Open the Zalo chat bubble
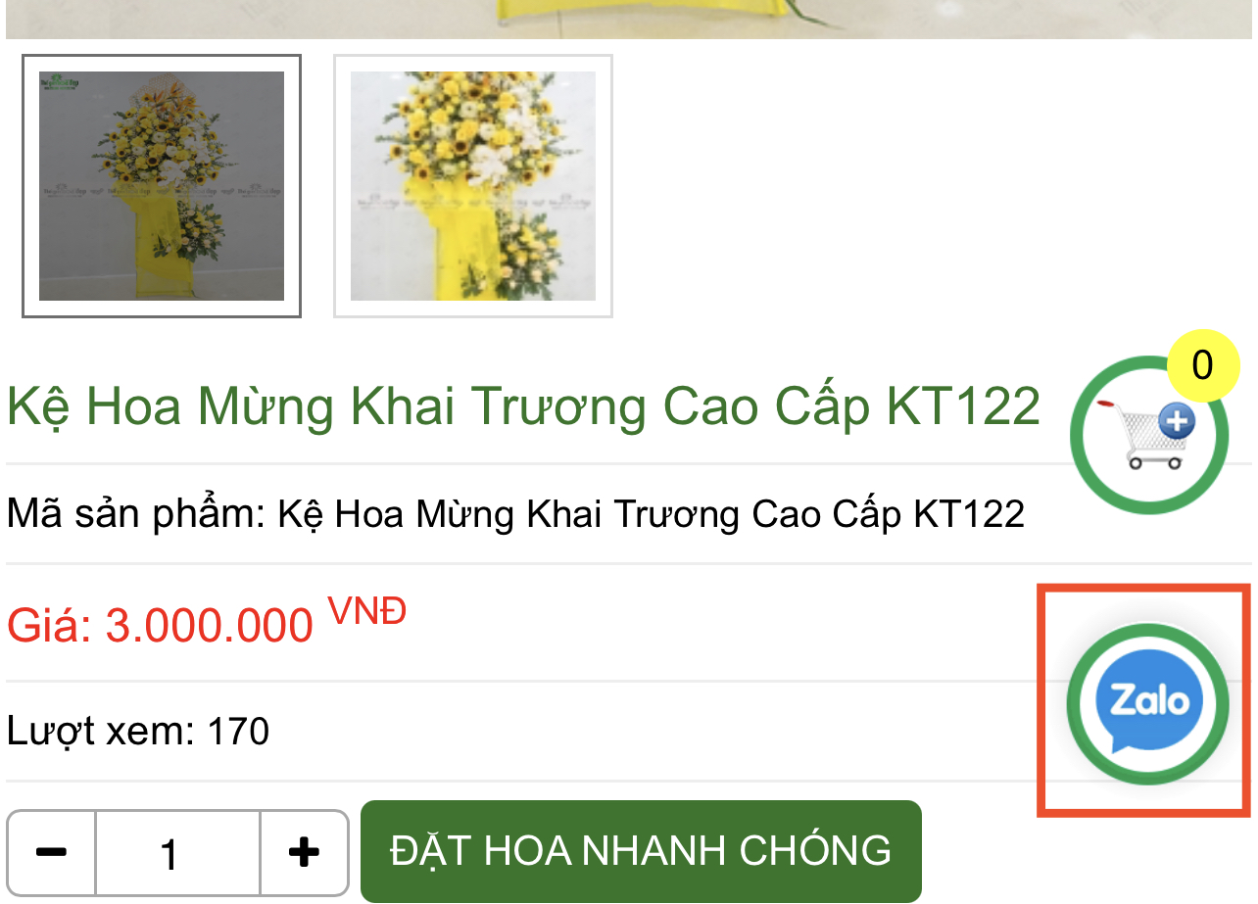This screenshot has height=904, width=1258. coord(1147,703)
